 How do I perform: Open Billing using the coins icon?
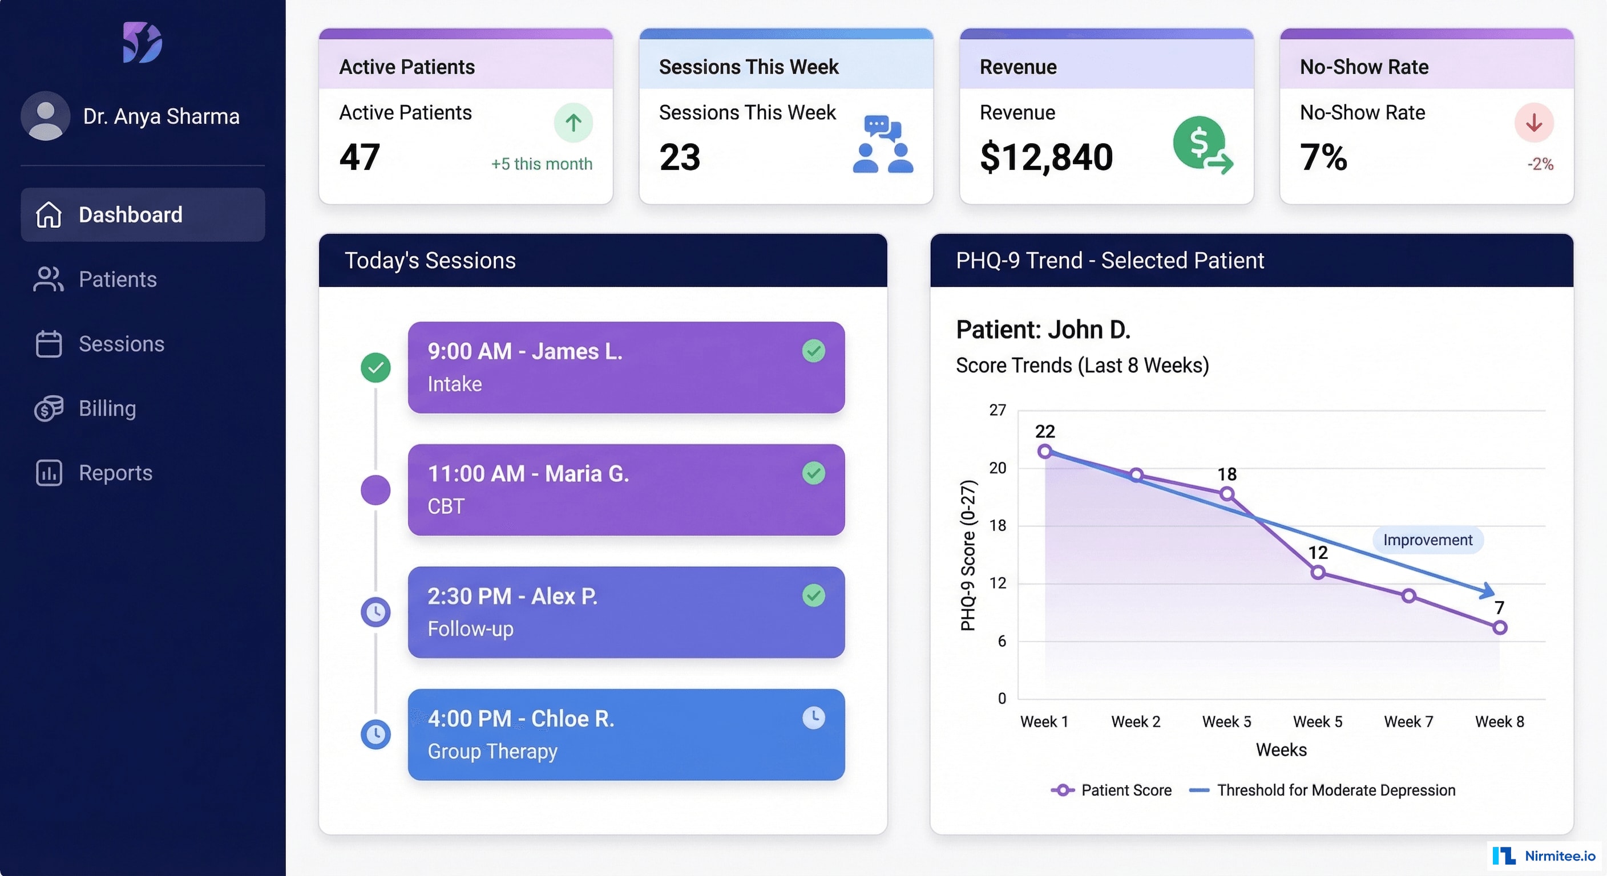tap(49, 408)
